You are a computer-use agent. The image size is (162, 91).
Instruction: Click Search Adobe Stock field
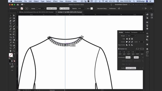(x=143, y=5)
